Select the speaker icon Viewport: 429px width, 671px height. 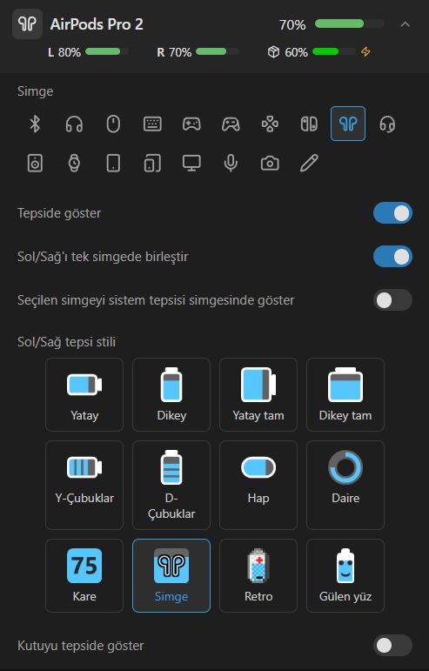(35, 163)
